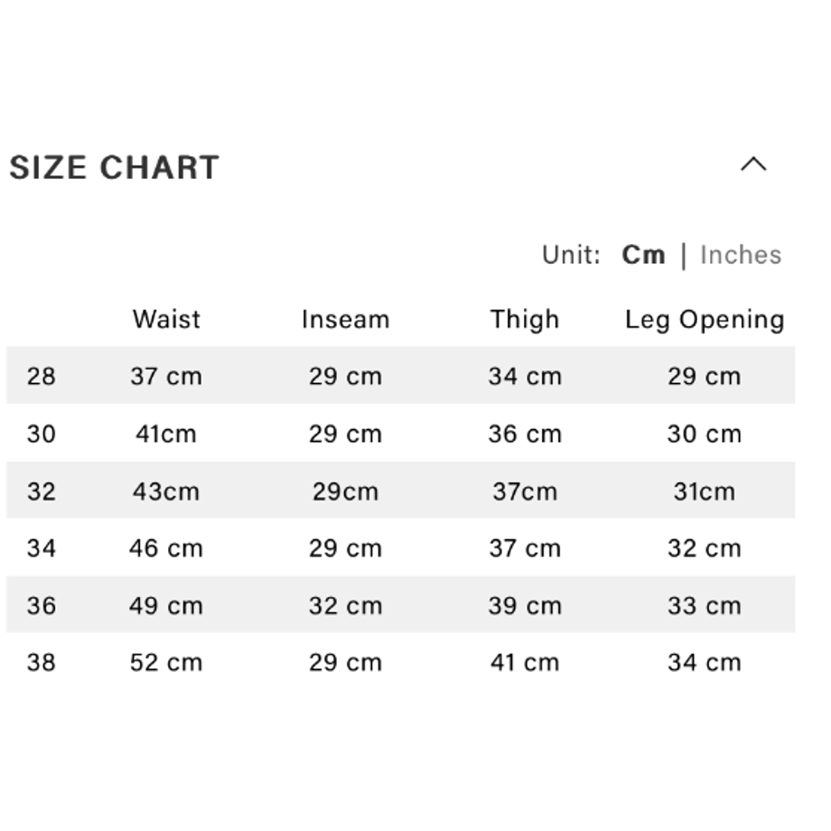Switch unit to Inches
Image resolution: width=831 pixels, height=831 pixels.
[x=741, y=255]
